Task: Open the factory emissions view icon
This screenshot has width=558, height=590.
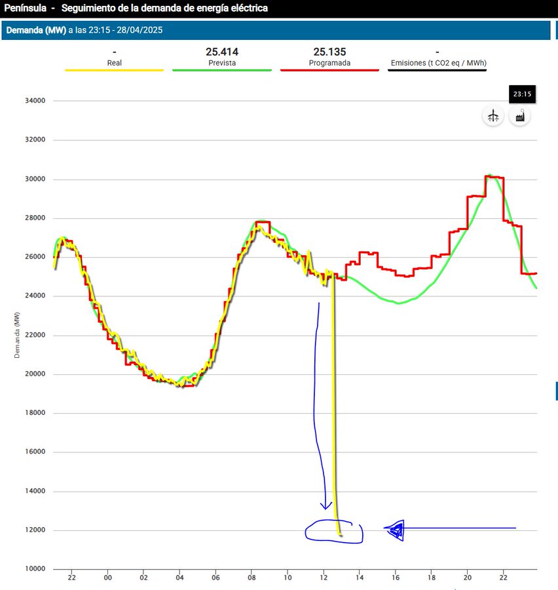Action: pos(519,116)
